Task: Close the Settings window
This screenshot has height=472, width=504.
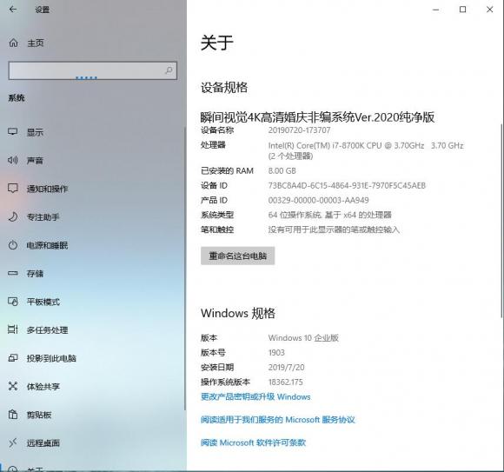Action: [x=489, y=10]
